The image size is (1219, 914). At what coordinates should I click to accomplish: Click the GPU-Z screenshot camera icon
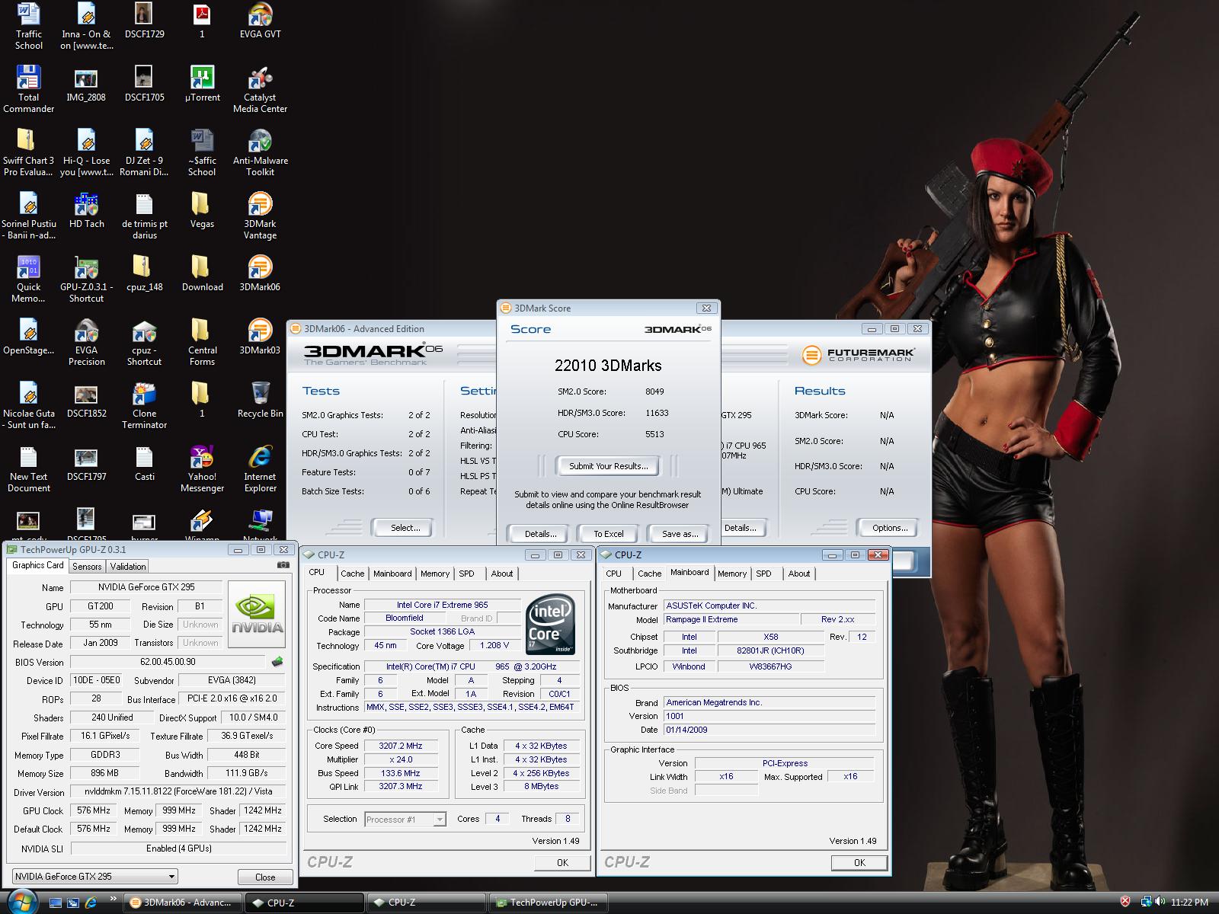[283, 565]
